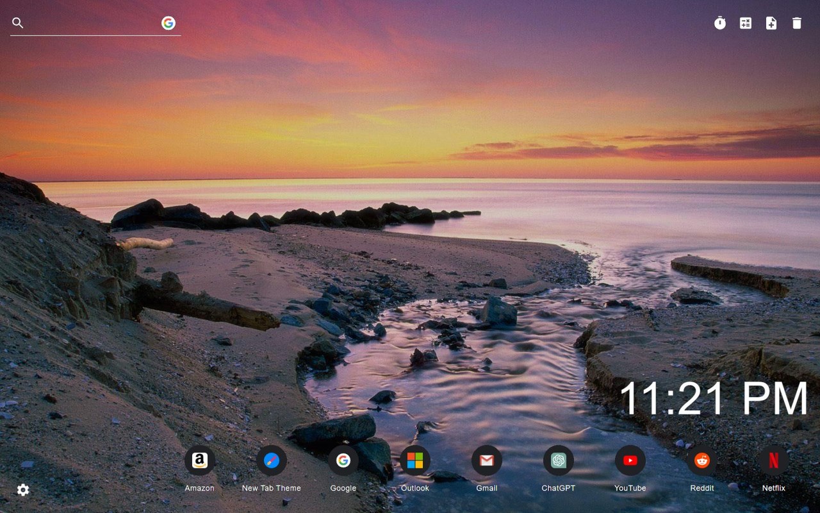The image size is (820, 513).
Task: Open the YouTube shortcut
Action: point(630,469)
